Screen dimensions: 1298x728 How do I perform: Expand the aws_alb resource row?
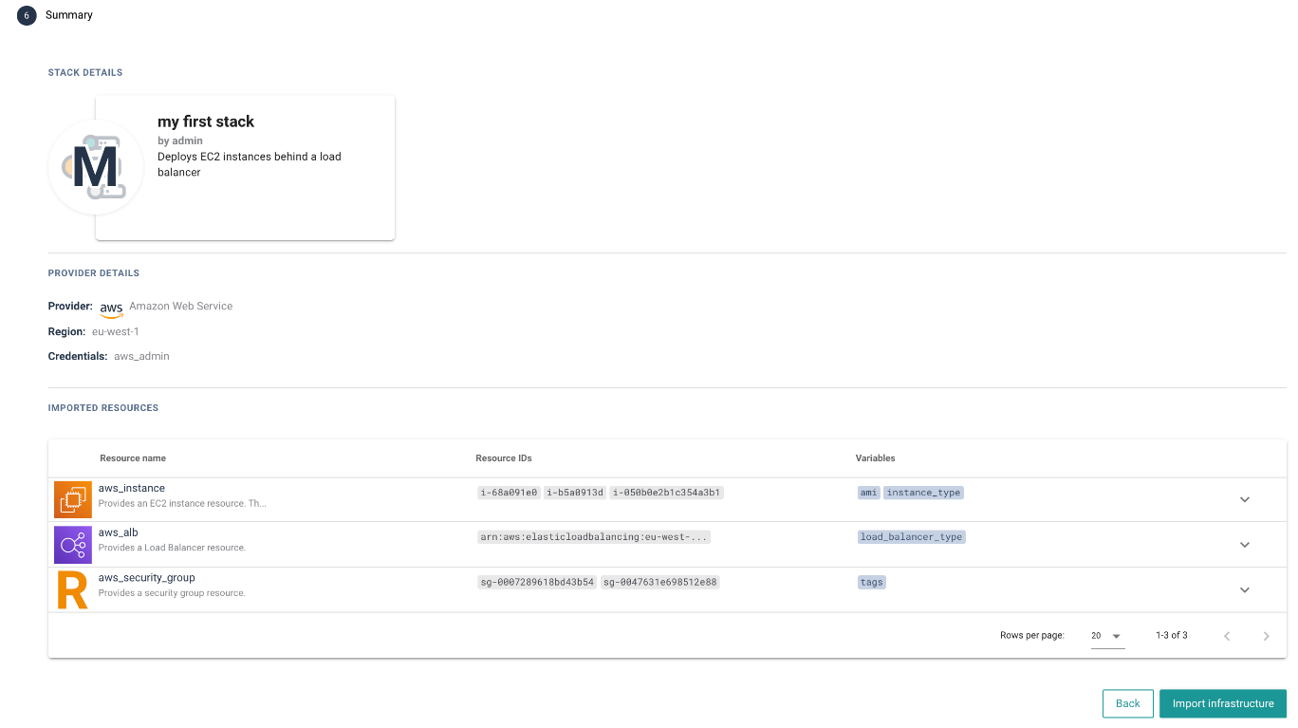[1245, 545]
